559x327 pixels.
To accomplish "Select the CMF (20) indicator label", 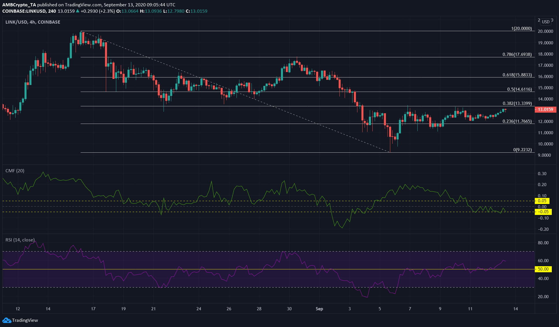I will coord(15,171).
